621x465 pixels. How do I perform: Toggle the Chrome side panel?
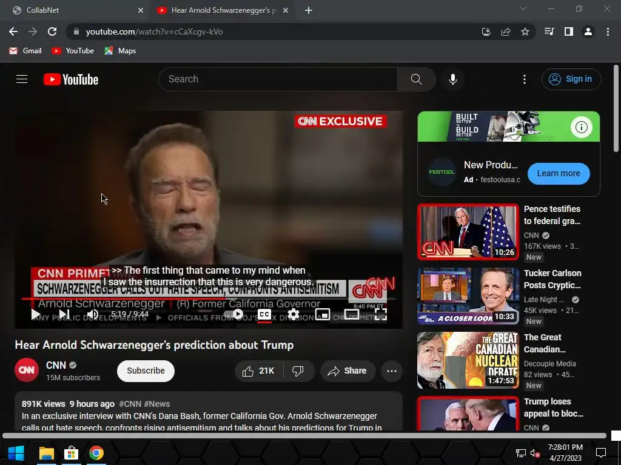click(x=569, y=31)
